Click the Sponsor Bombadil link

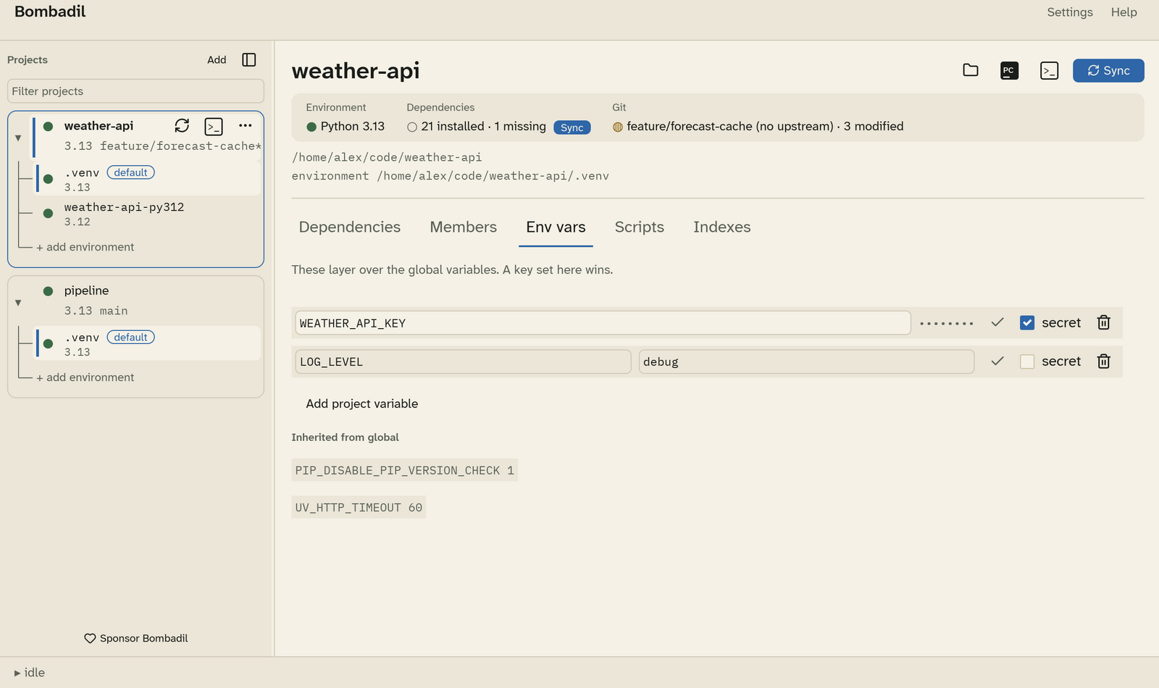(136, 639)
